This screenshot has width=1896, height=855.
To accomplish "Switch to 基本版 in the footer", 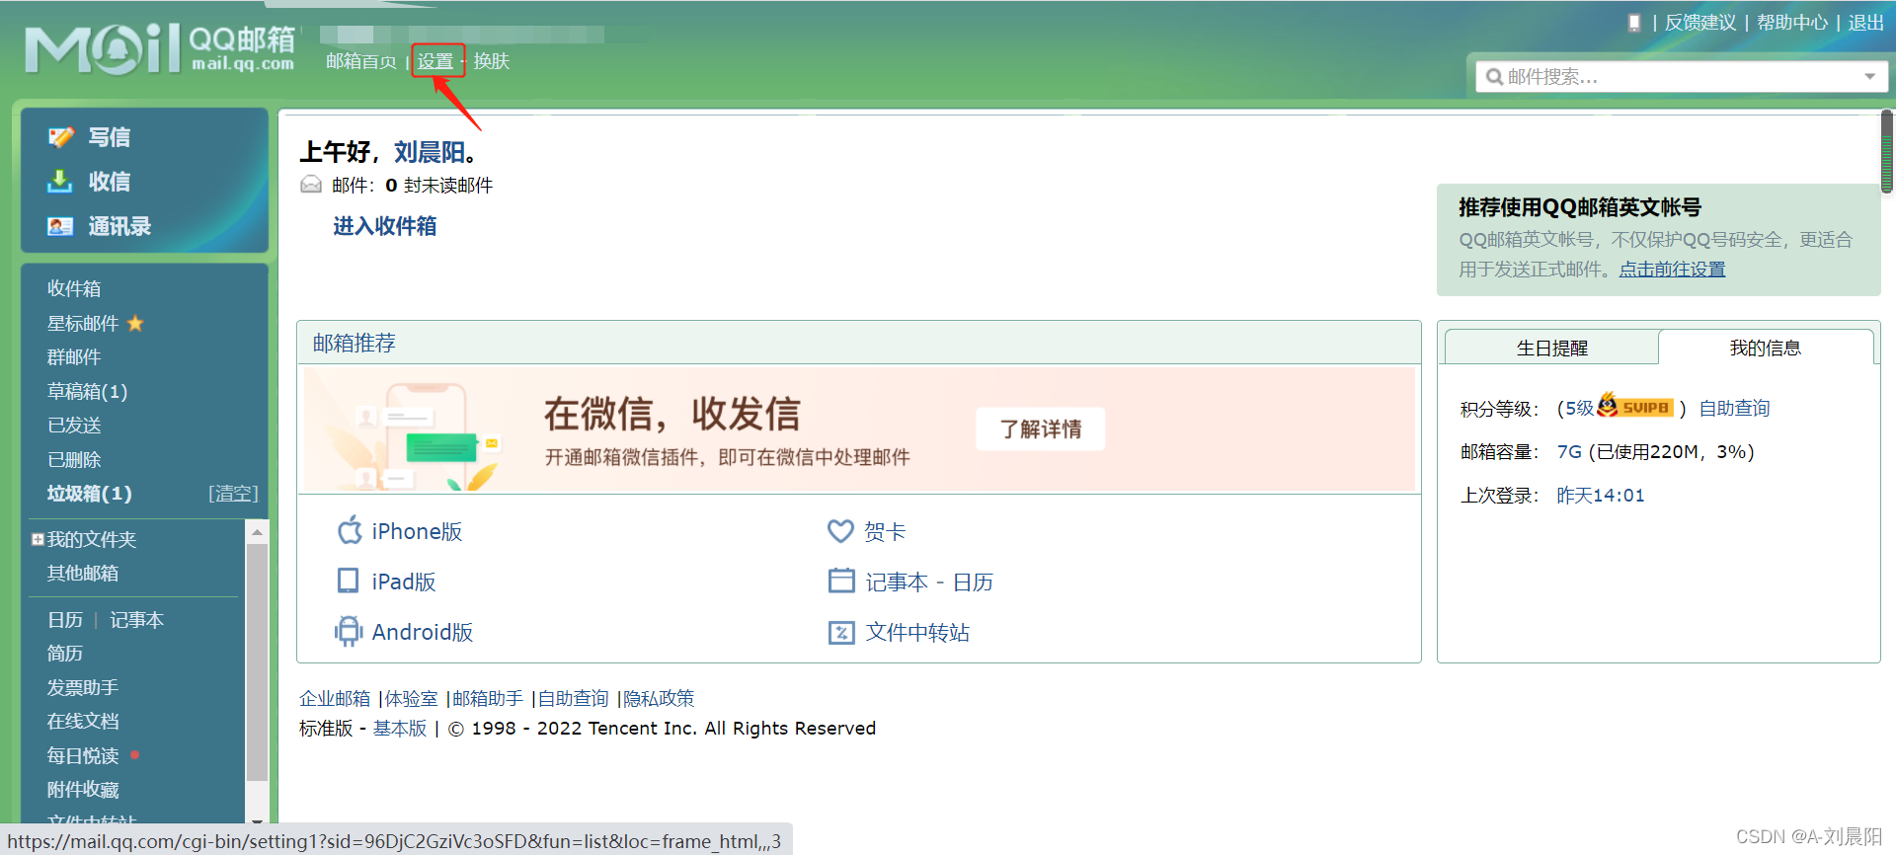I will pyautogui.click(x=400, y=728).
